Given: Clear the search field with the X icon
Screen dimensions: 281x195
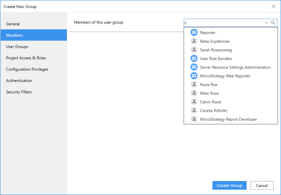Looking at the screenshot, I should tap(267, 23).
